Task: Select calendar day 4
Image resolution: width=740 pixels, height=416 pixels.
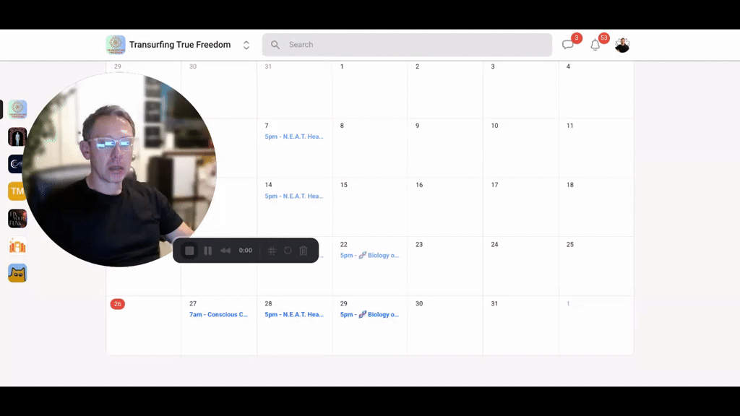Action: pos(568,66)
